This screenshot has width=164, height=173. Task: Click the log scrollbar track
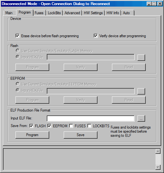coord(158,159)
